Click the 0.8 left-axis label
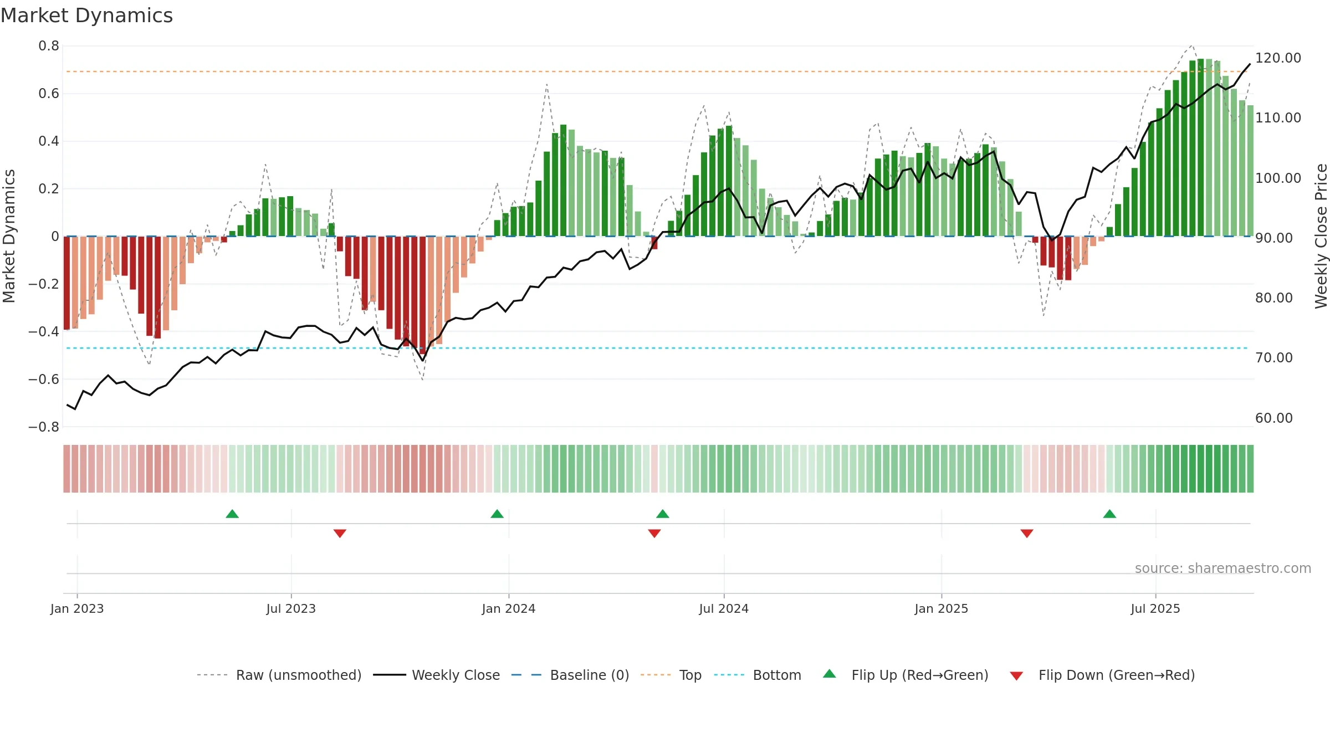The width and height of the screenshot is (1330, 748). click(49, 46)
